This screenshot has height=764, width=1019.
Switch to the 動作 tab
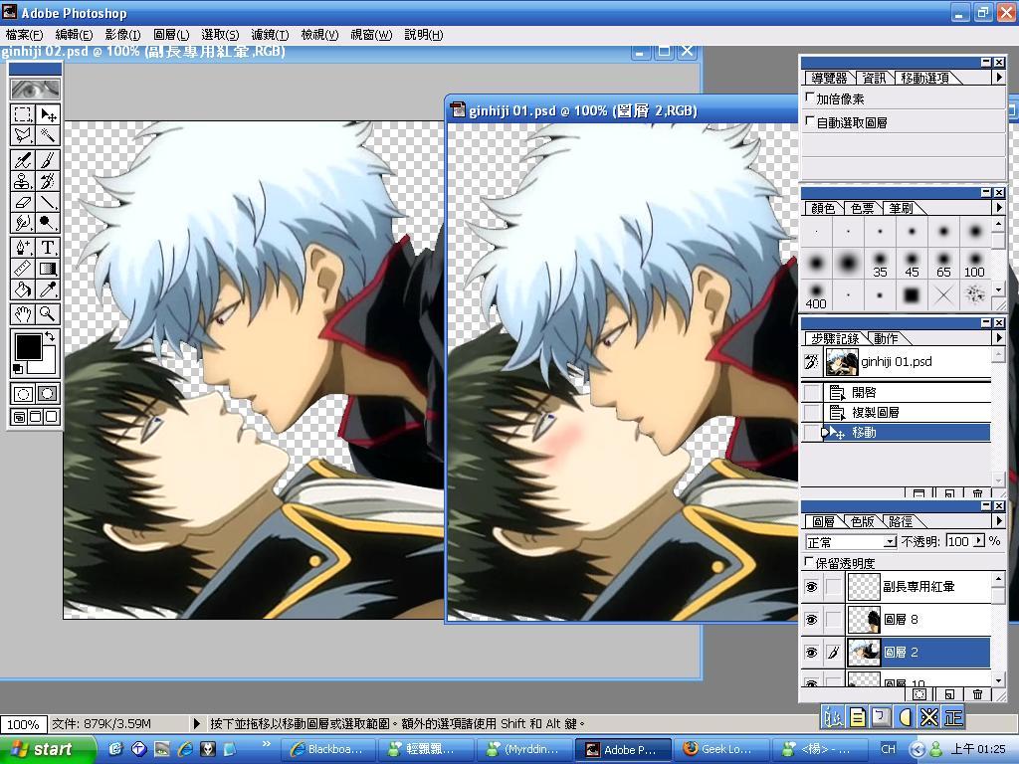tap(886, 338)
